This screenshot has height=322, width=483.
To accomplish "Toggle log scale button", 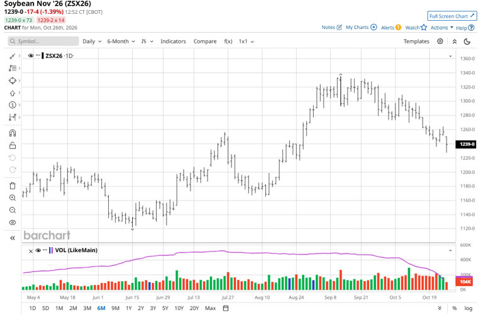I will pos(468,308).
